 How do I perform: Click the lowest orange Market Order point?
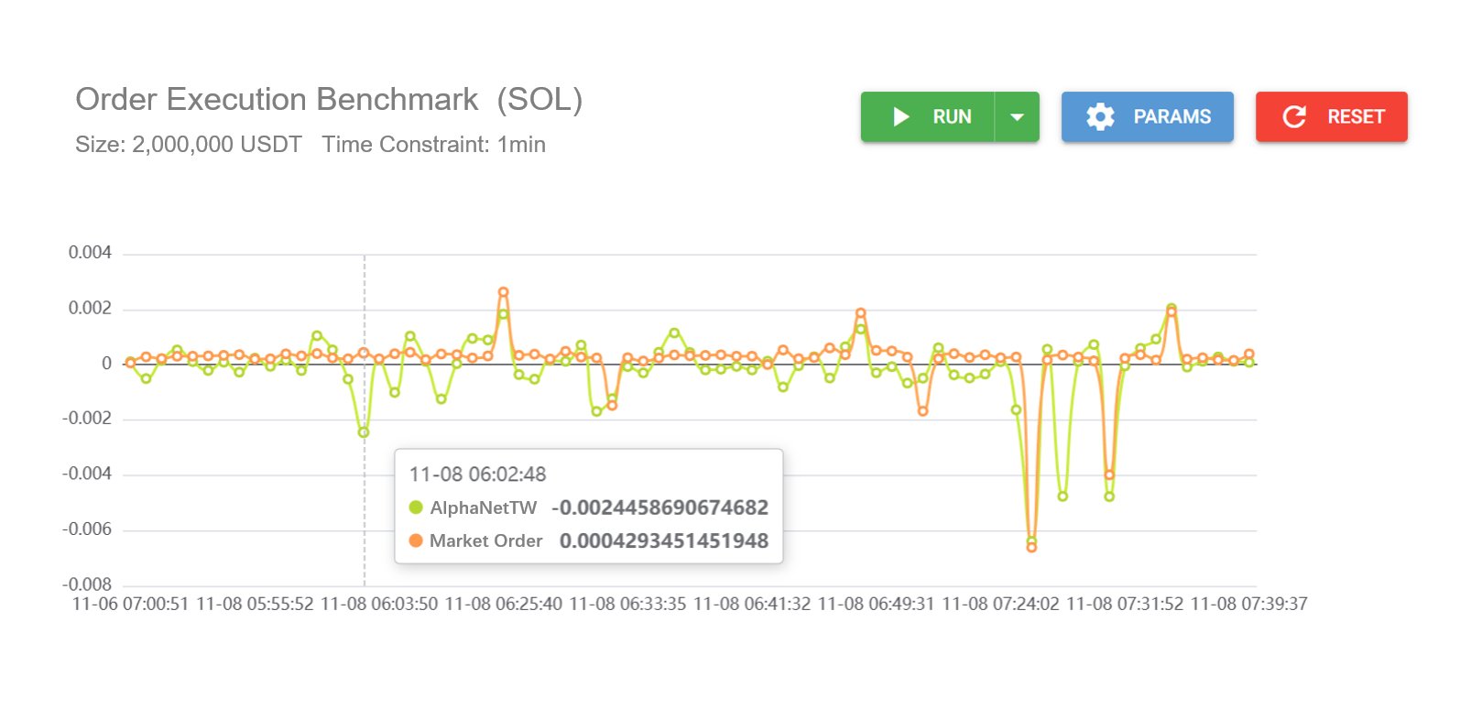(1031, 548)
